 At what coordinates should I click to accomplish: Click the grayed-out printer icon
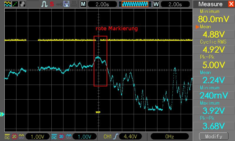click(74, 4)
